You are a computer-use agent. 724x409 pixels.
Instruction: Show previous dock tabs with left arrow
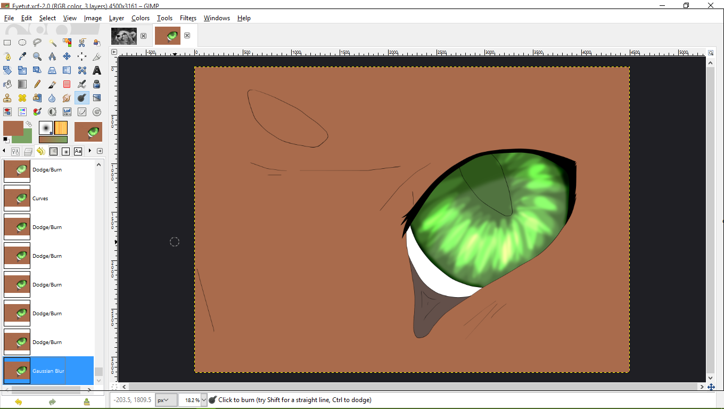pyautogui.click(x=5, y=151)
